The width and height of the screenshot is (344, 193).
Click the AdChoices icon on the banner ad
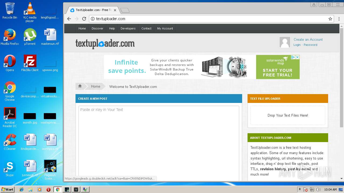click(x=293, y=57)
